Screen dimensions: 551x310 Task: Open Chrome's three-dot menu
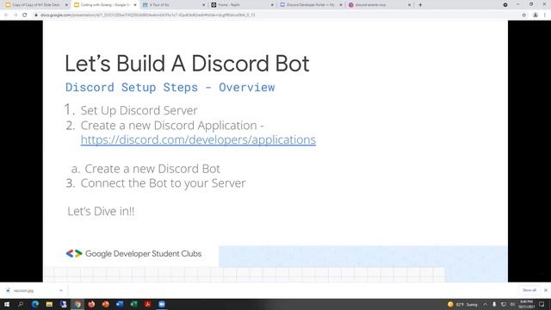[545, 15]
